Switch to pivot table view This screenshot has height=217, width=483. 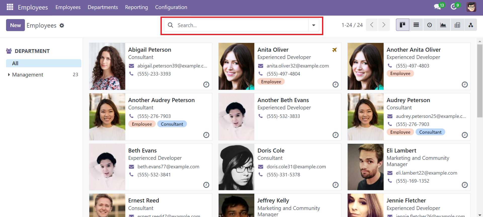[x=457, y=25]
